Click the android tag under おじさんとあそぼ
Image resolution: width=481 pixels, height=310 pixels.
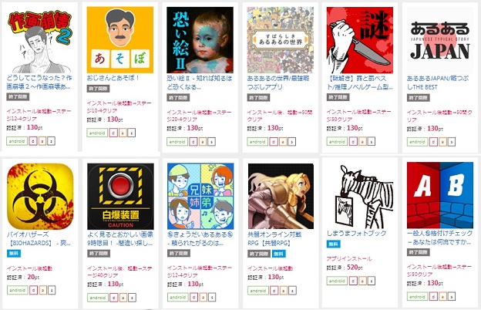click(x=97, y=133)
